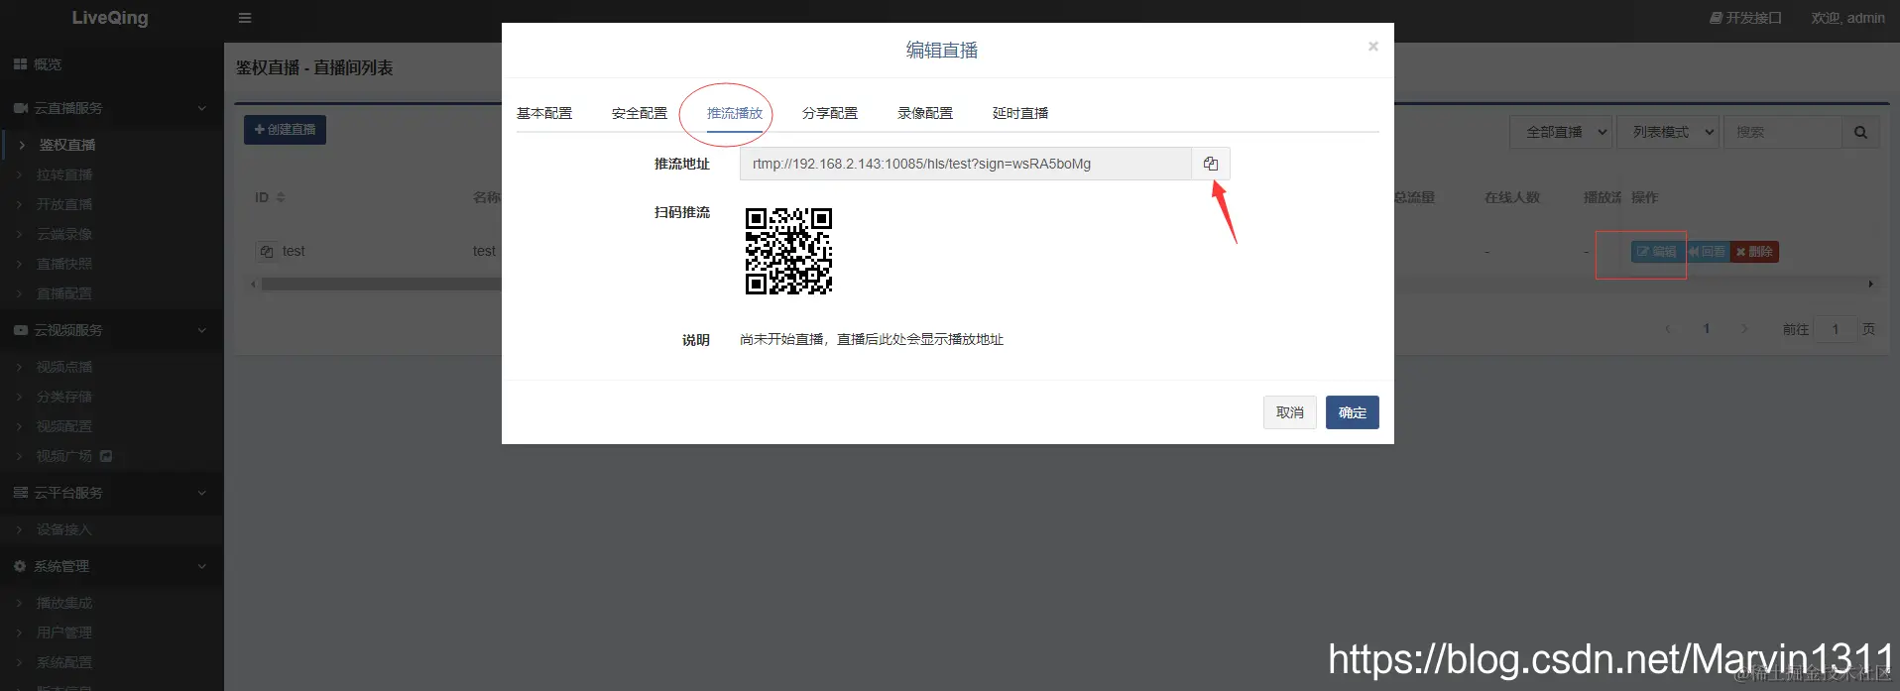The width and height of the screenshot is (1900, 691).
Task: Toggle the sidebar hamburger menu
Action: tap(245, 18)
